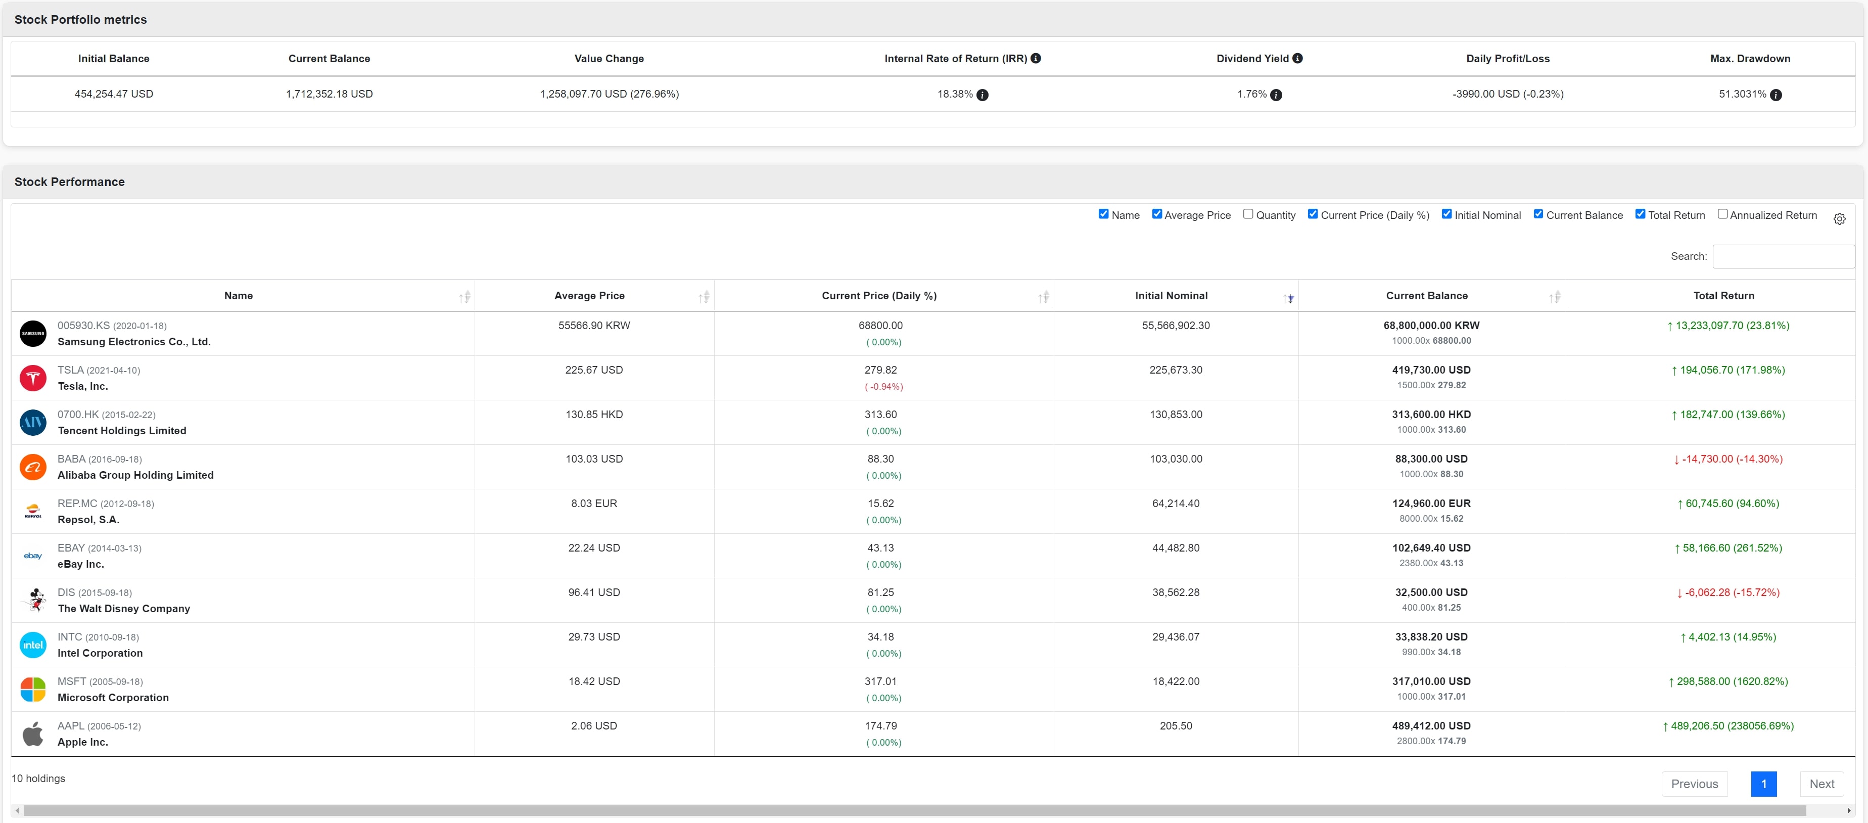Click the scrollbar right arrow
The height and width of the screenshot is (823, 1868).
click(1848, 811)
